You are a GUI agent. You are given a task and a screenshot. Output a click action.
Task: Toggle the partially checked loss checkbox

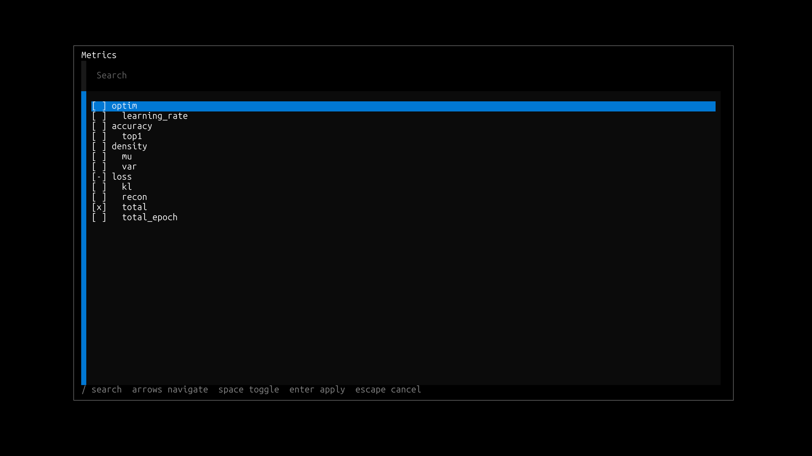(x=99, y=177)
